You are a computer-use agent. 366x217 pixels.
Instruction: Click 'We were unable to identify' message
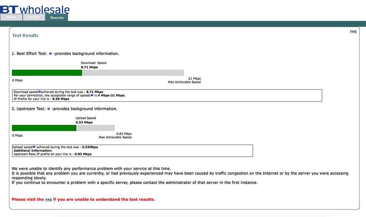(91, 169)
